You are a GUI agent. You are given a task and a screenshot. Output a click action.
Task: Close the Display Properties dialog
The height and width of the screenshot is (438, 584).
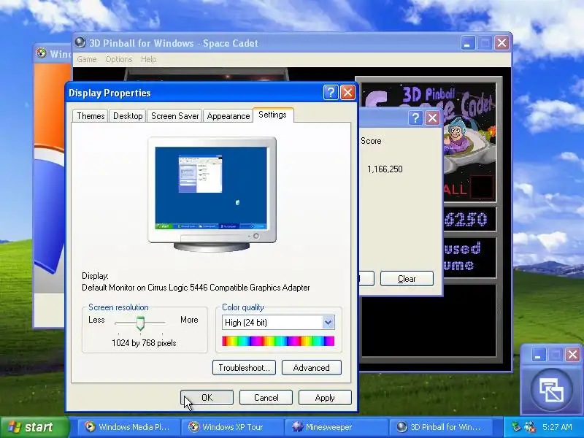[347, 93]
